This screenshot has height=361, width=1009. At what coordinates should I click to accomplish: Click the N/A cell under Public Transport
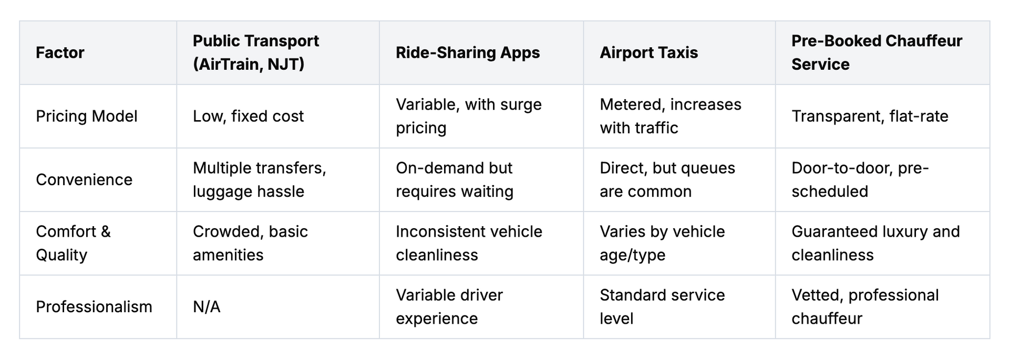[278, 307]
